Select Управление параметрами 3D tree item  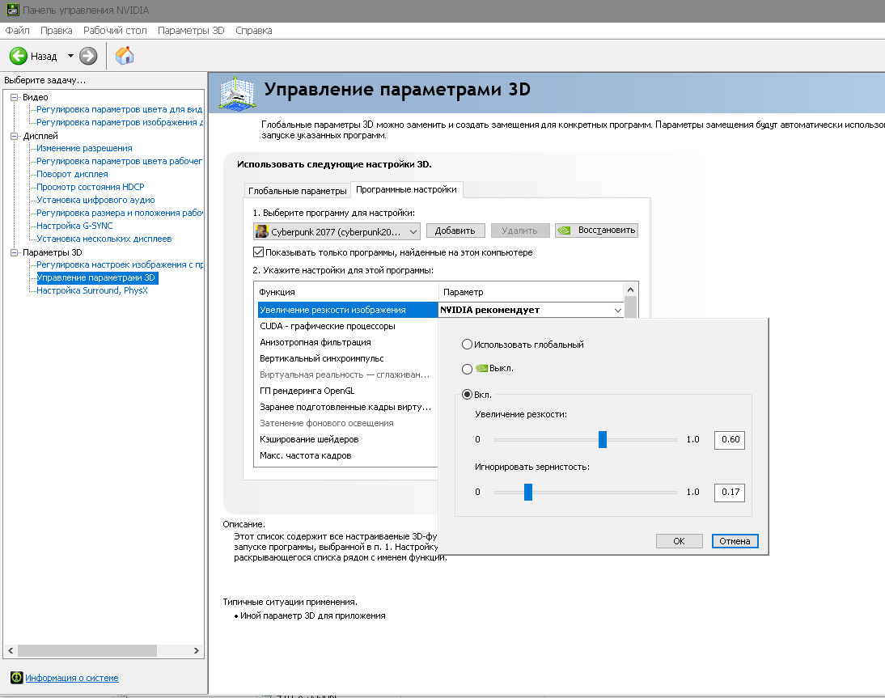pos(95,277)
